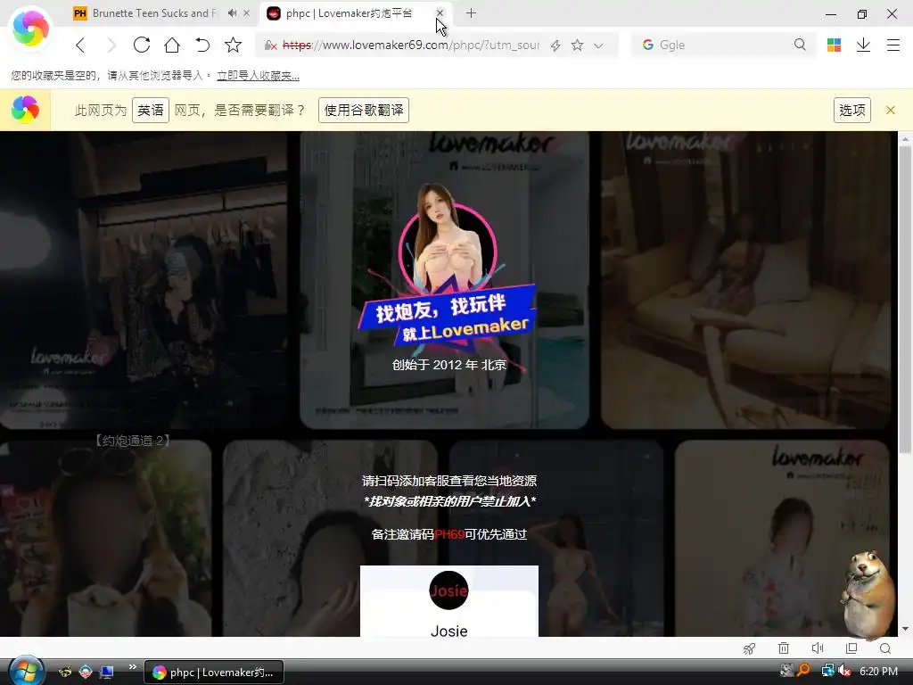Click the red PH69 invitation code text
This screenshot has height=685, width=913.
pos(449,534)
